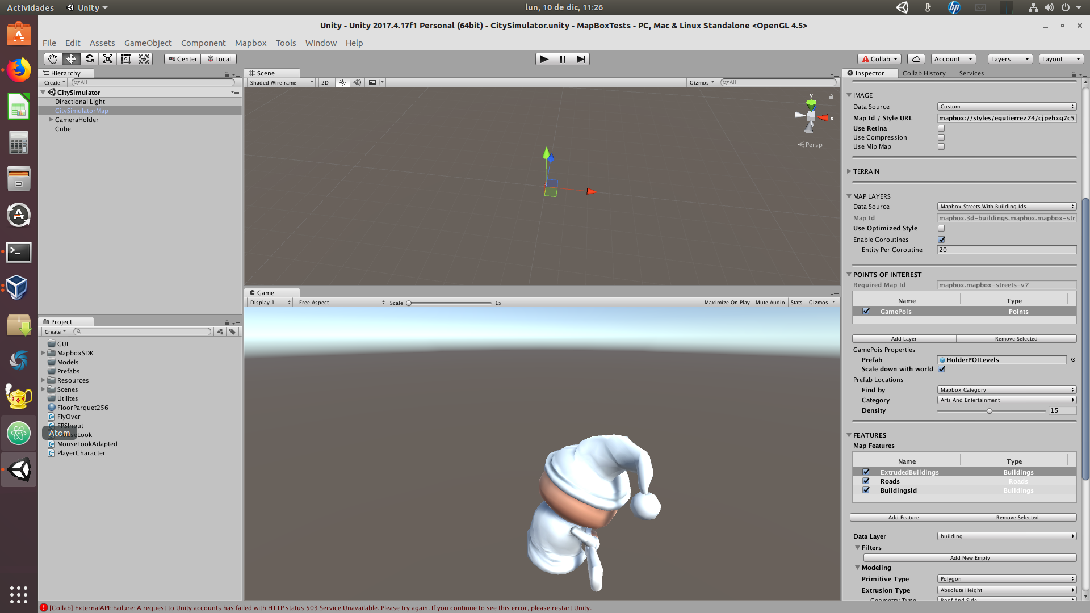Uncheck ExtrudedBuildings feature checkbox

(866, 472)
